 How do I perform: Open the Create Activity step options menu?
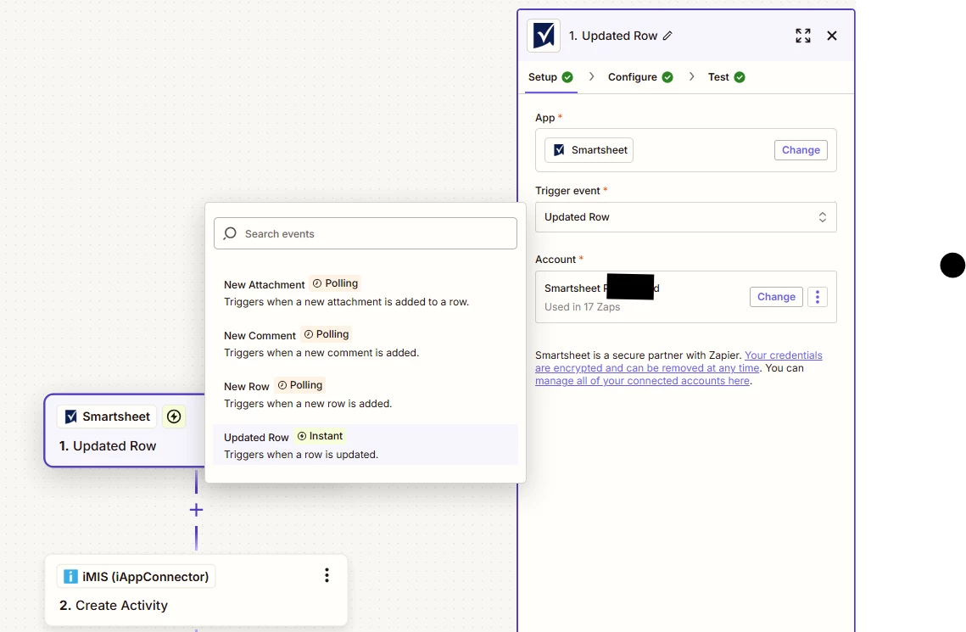(x=327, y=575)
